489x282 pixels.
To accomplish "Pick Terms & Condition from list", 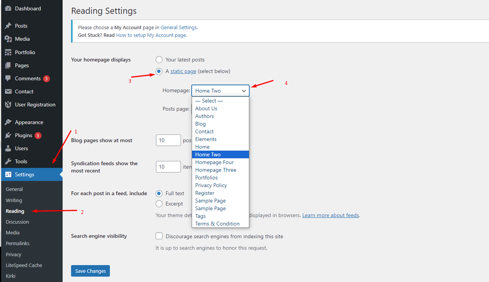I will click(220, 224).
